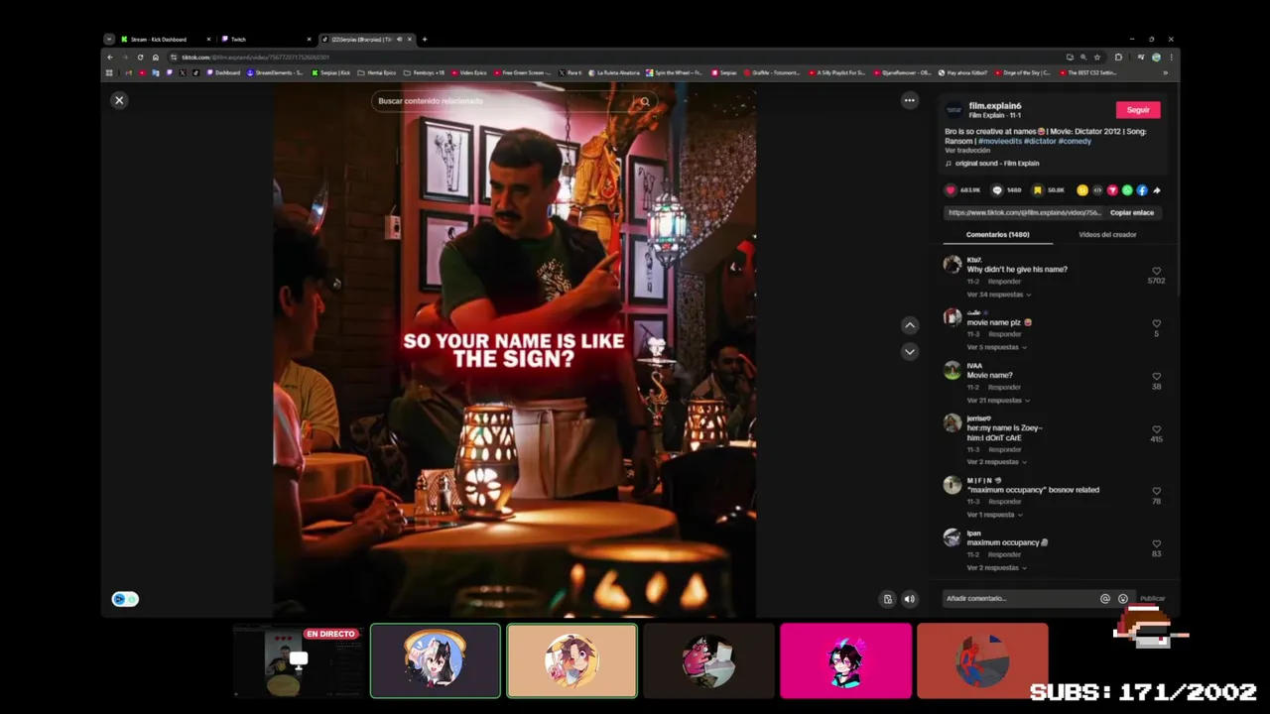Expand 'Ver 2 respuestas' under Ipan's comment
The image size is (1270, 714).
pyautogui.click(x=997, y=567)
